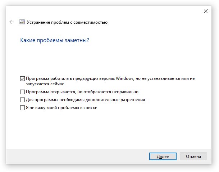This screenshot has width=219, height=172.
Task: Enable the 'Для программы необходимы дополнительные разрешения' checkbox
Action: [22, 100]
